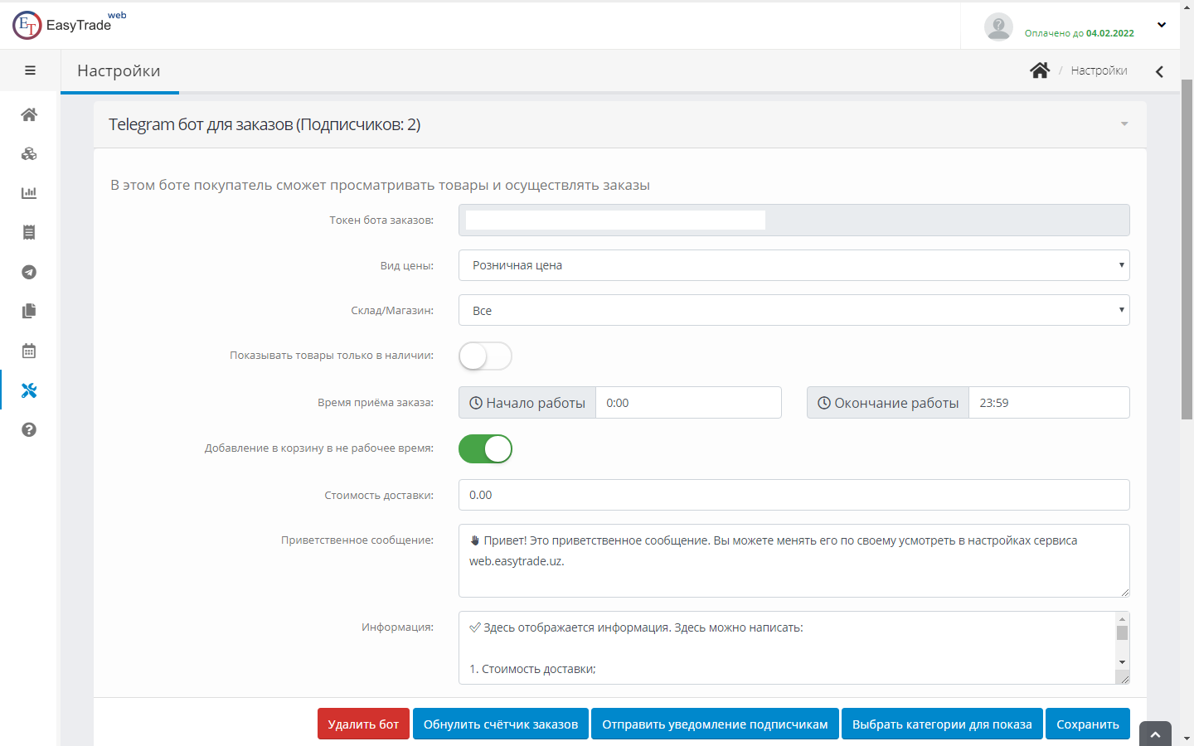Viewport: 1194px width, 746px height.
Task: Click the scroll-to-top arrow button
Action: coord(1155,734)
